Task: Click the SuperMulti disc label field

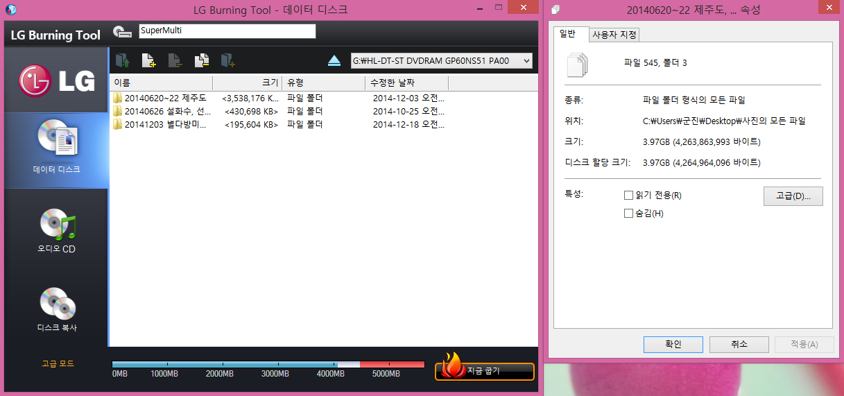Action: pos(227,31)
